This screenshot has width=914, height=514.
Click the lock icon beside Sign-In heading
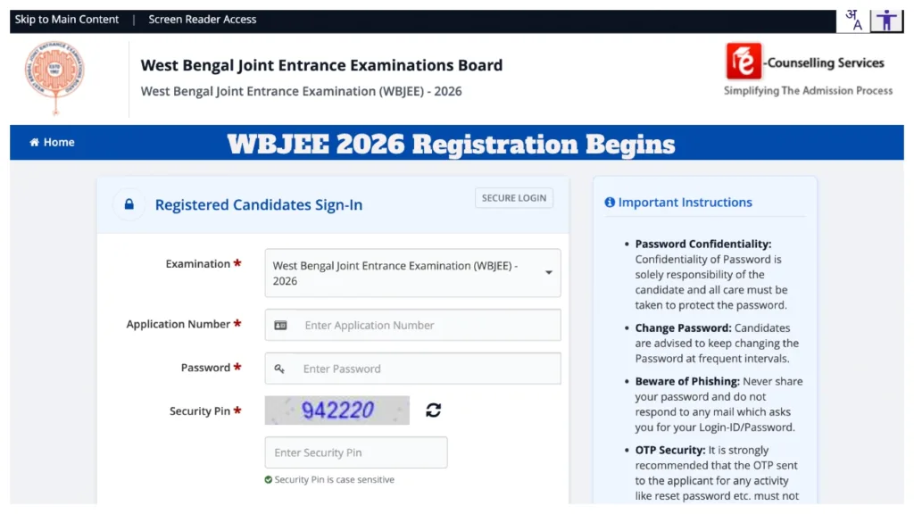point(129,203)
